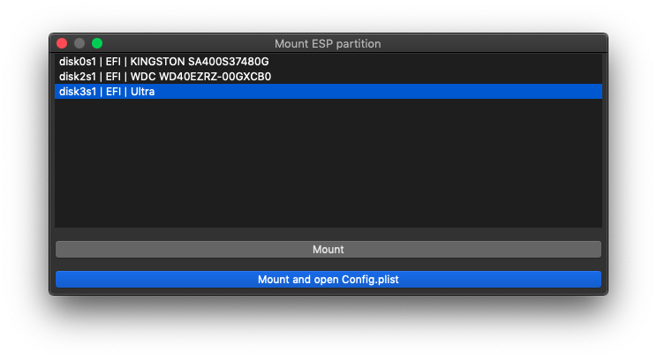Click the EFI label in Ultra row

113,91
